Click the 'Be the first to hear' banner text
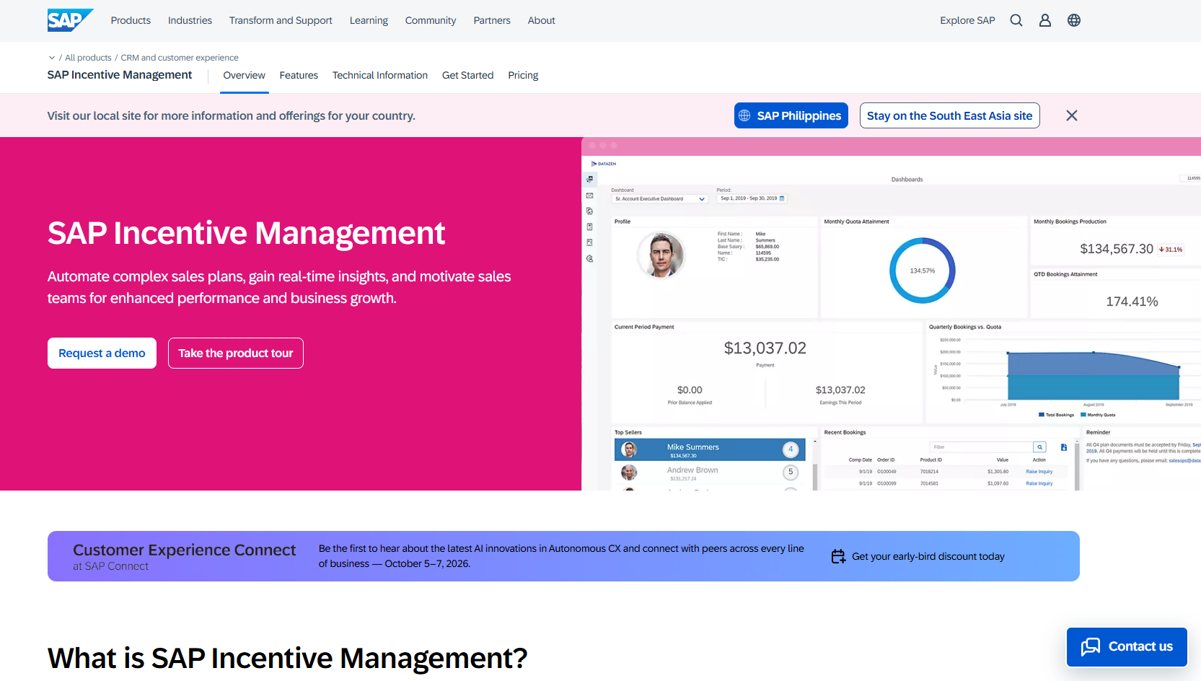 coord(561,556)
